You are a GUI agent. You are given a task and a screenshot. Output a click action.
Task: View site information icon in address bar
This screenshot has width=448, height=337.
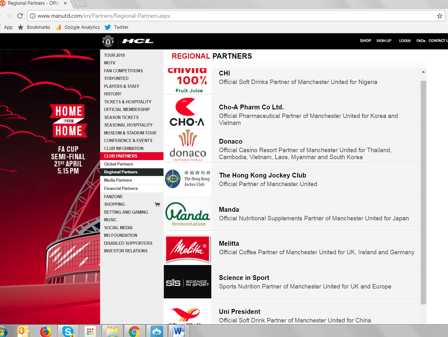point(33,16)
